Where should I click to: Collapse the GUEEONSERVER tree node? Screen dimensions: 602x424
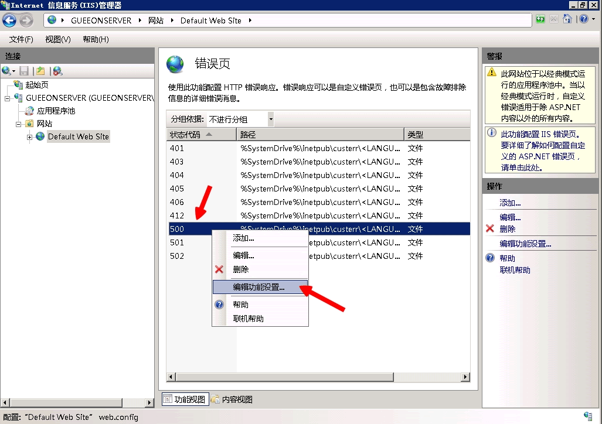[x=7, y=98]
